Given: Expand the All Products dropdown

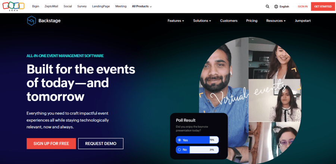Looking at the screenshot, I should pyautogui.click(x=142, y=6).
